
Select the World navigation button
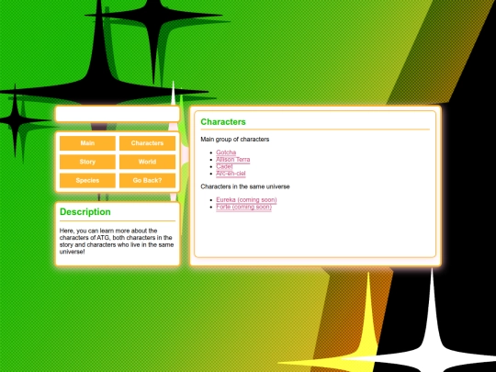147,162
